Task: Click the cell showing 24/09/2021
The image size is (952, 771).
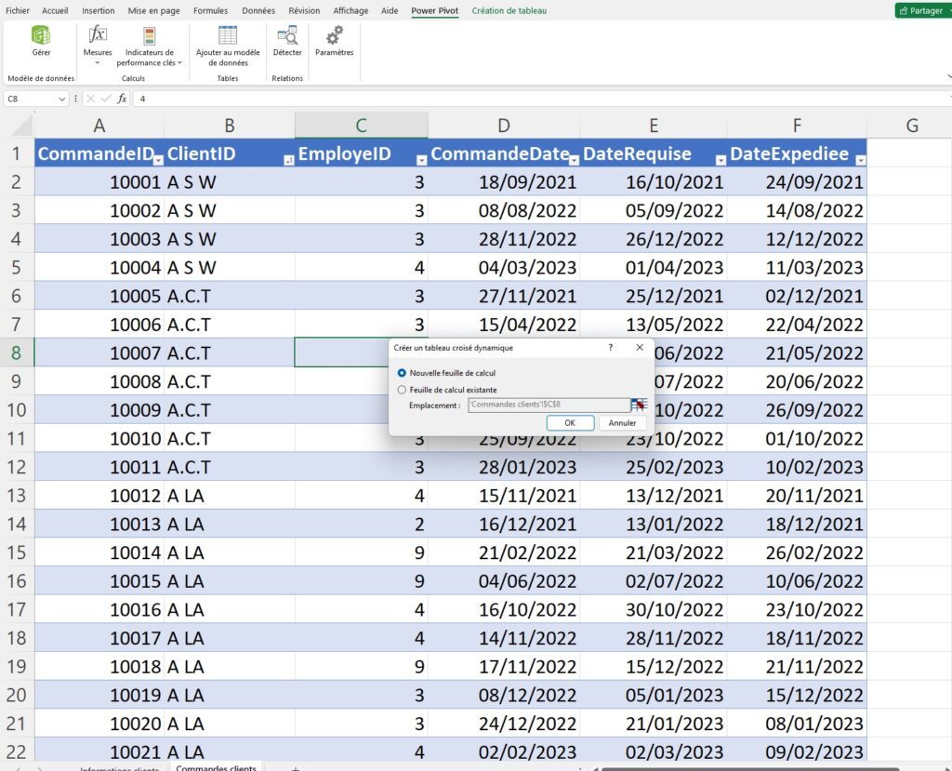Action: [797, 182]
